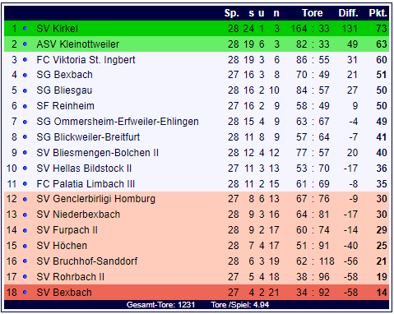Viewport: 394px width, 314px height.
Task: Click the blue dot beside SV Höchen
Action: tap(25, 246)
